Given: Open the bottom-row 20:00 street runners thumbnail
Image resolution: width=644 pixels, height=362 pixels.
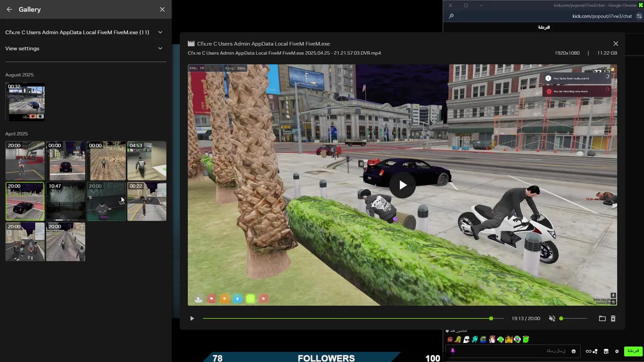Looking at the screenshot, I should pos(65,242).
